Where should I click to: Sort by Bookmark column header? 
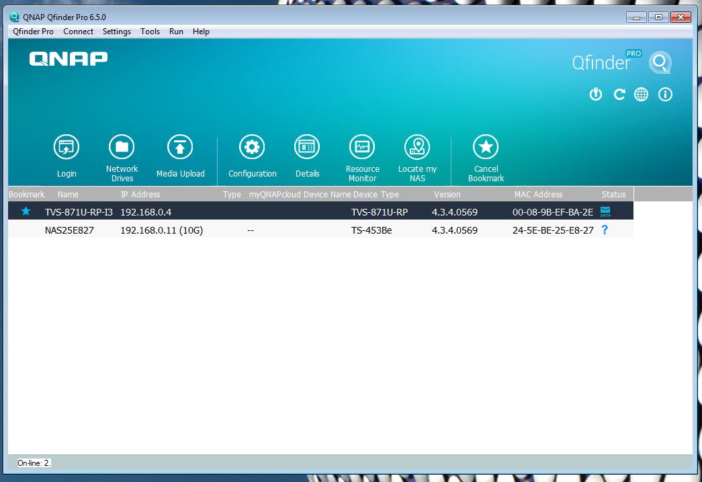click(26, 194)
